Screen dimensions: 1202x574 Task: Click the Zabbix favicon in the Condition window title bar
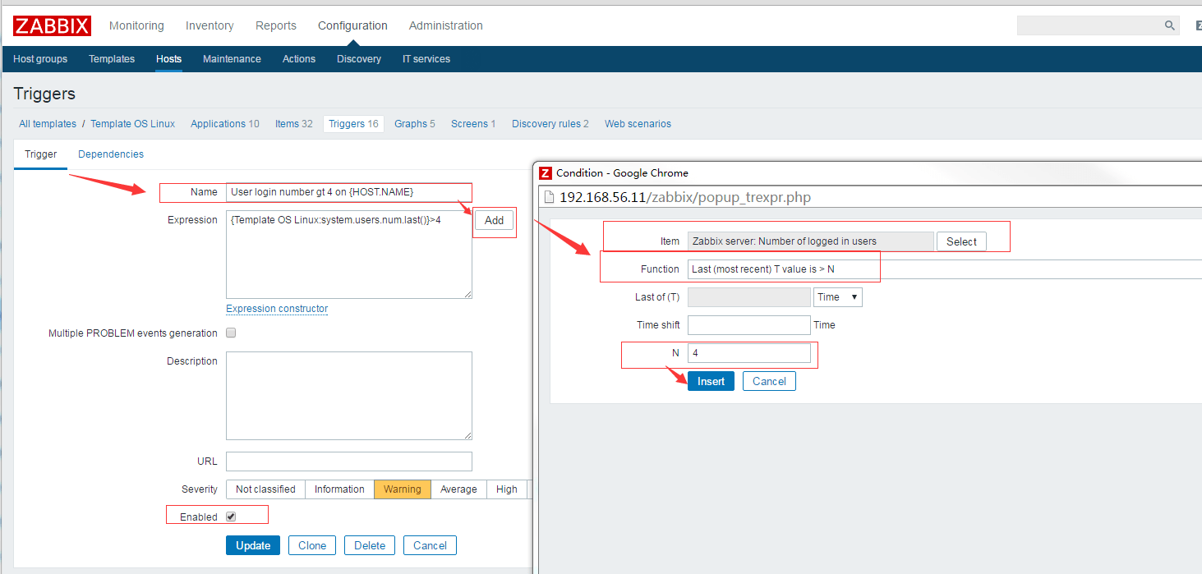(x=545, y=172)
